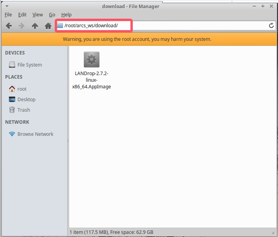The height and width of the screenshot is (237, 278).
Task: Click the sidebar pane separator handle
Action: [x=68, y=141]
